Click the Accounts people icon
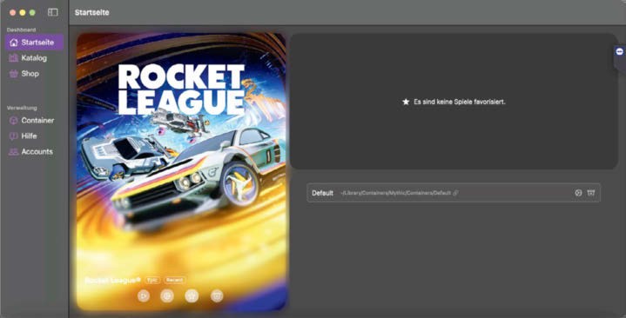 tap(14, 151)
